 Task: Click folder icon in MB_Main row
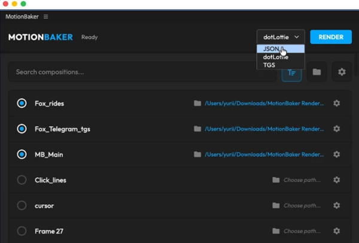(197, 154)
